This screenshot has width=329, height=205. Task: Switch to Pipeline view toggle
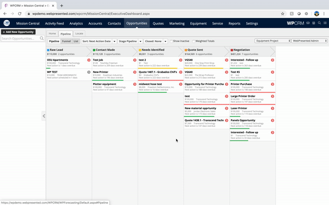(54, 41)
